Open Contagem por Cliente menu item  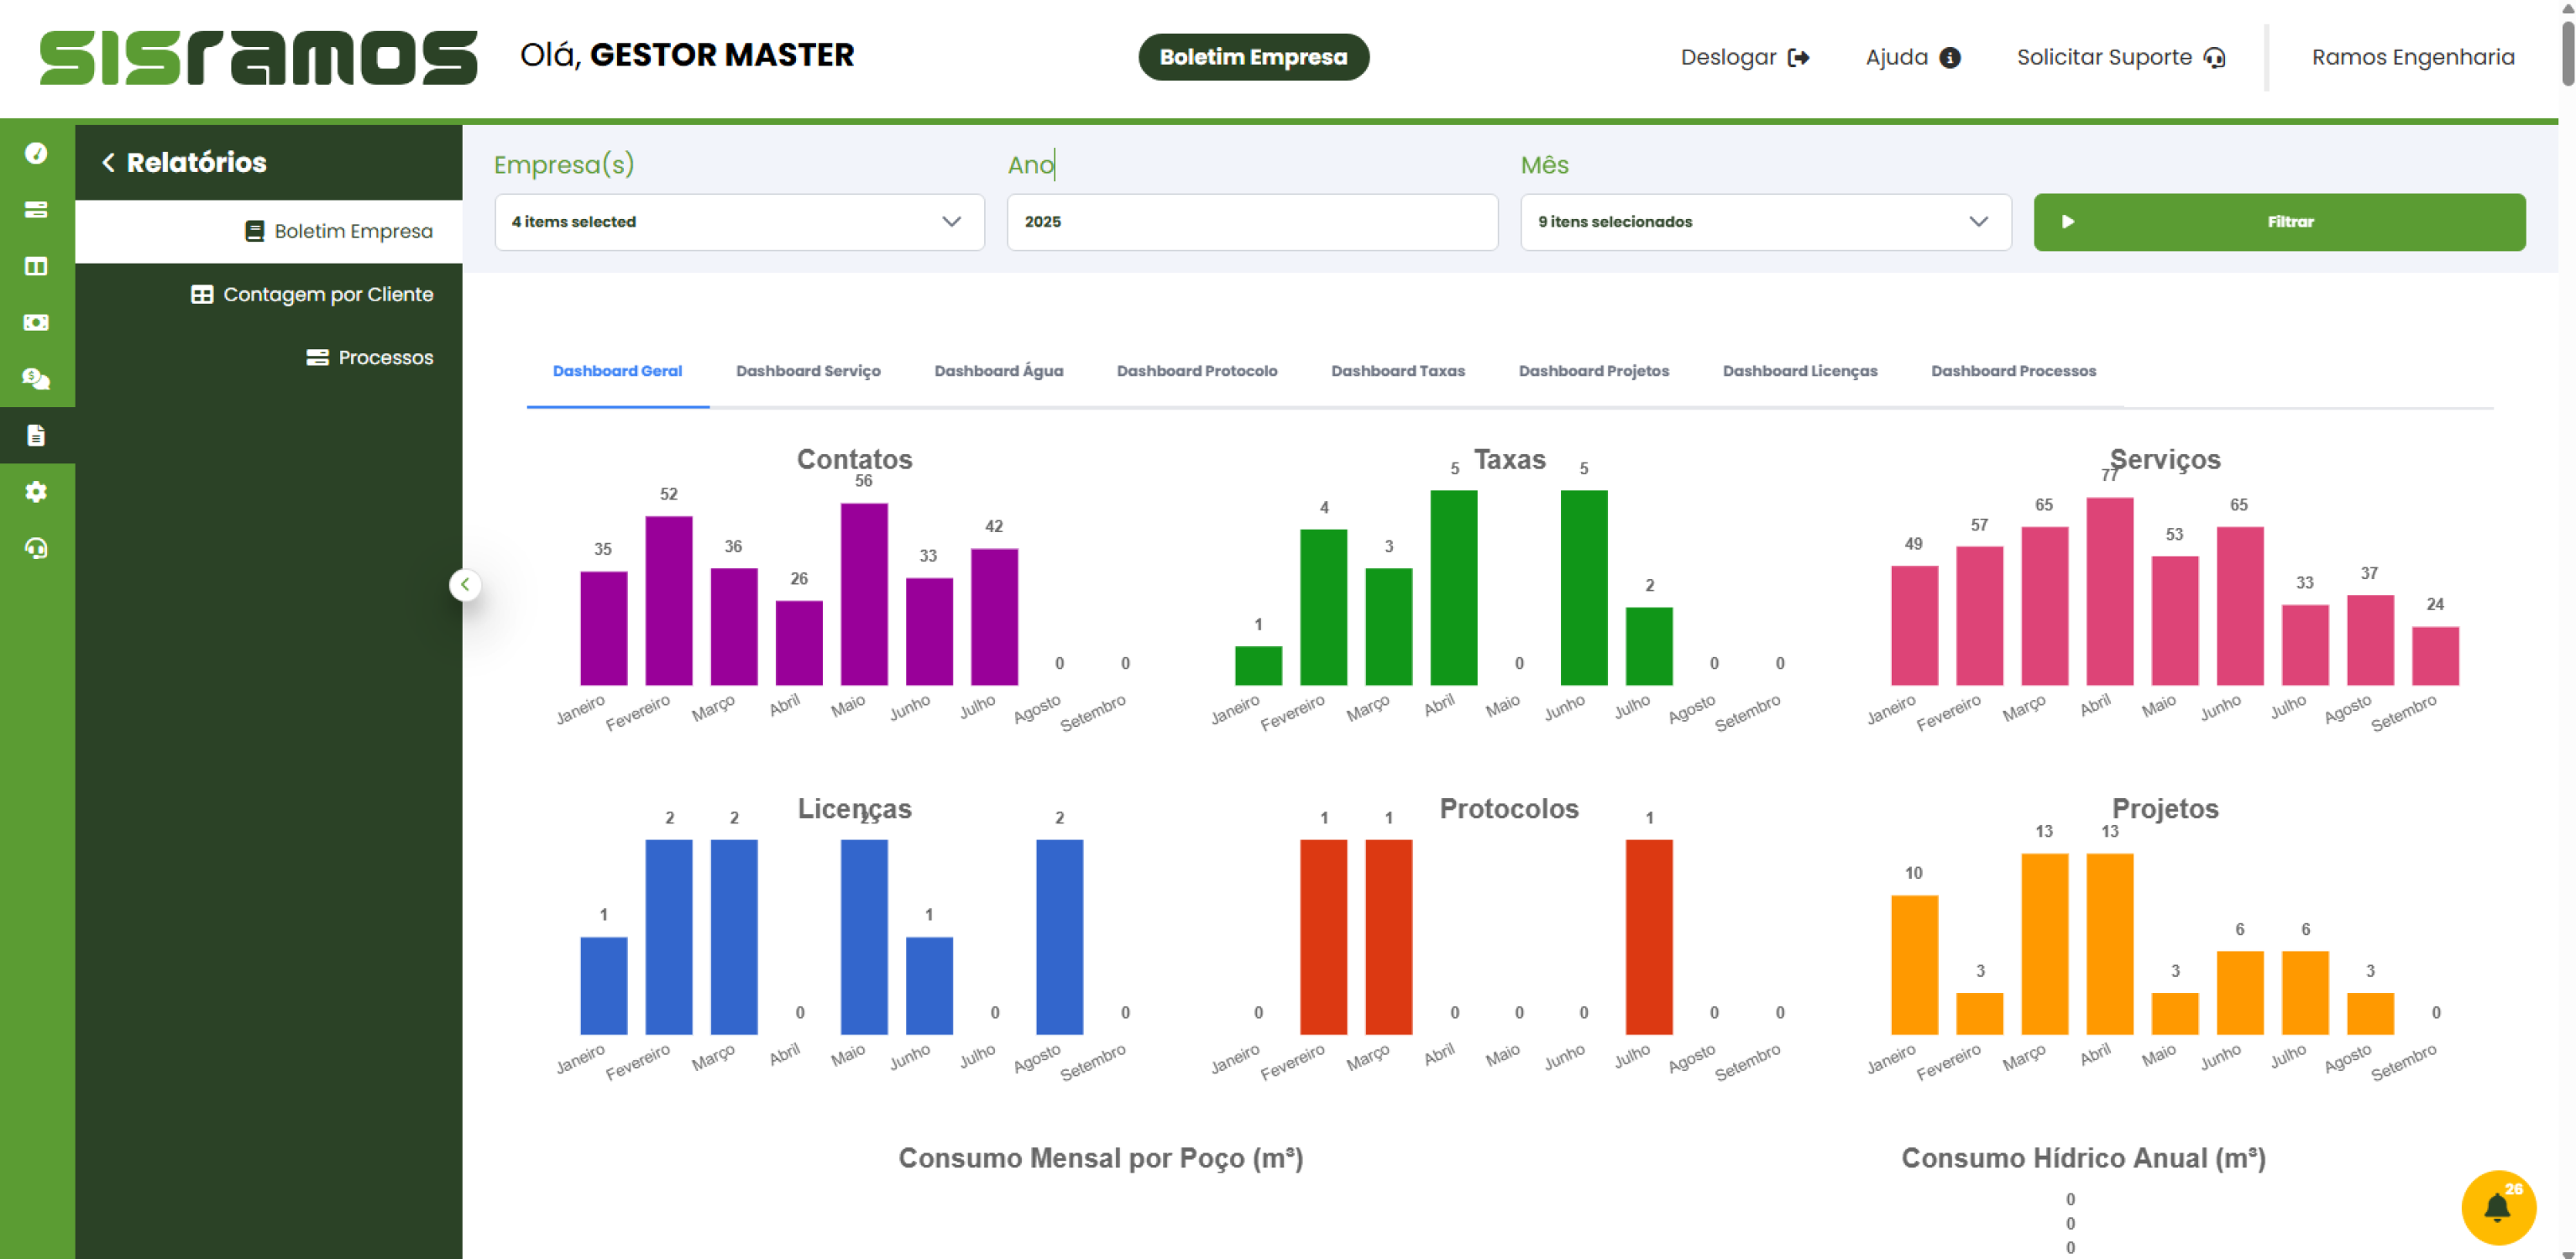312,294
